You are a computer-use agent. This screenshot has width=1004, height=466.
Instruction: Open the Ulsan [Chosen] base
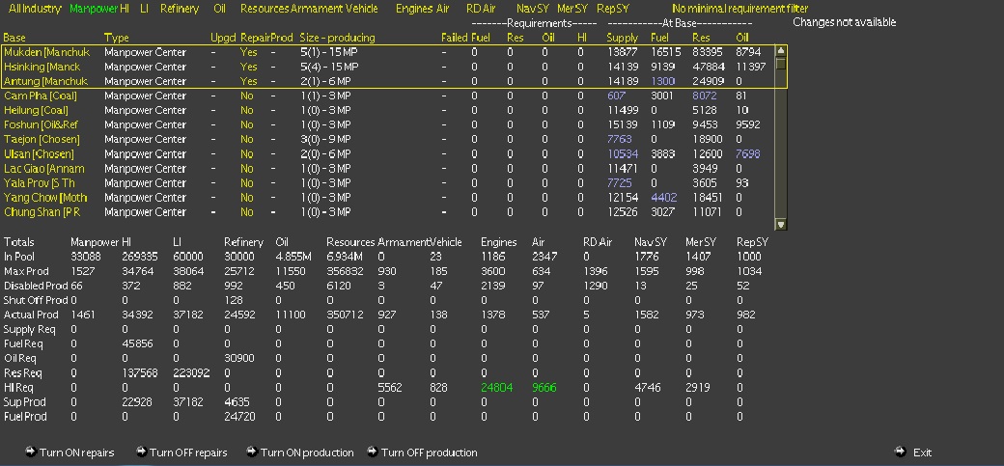pos(39,153)
